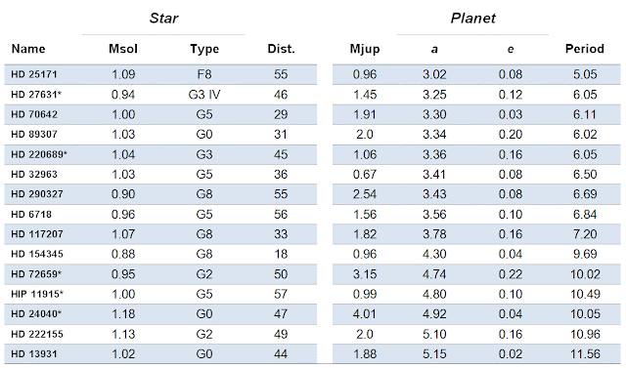Select the Dist. column header
This screenshot has width=626, height=368.
281,49
